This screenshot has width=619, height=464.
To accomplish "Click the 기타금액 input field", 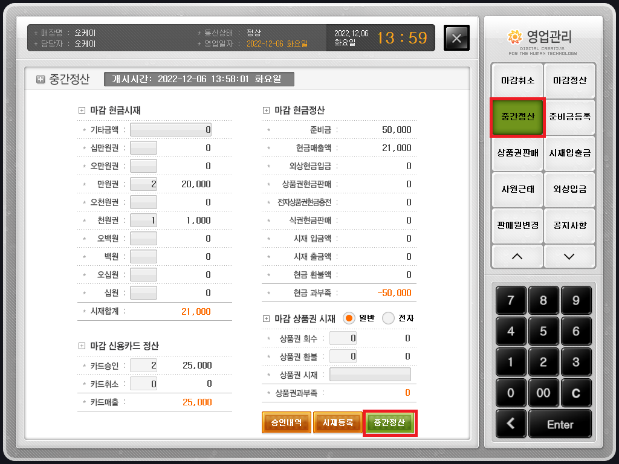I will point(171,130).
